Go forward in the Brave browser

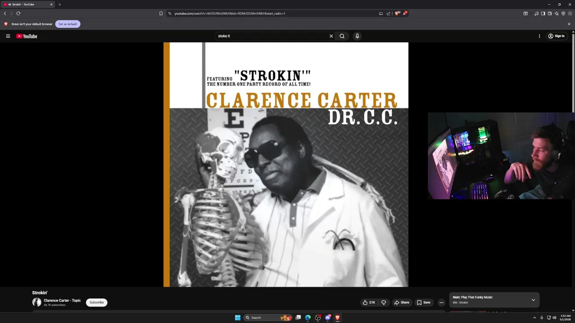[12, 13]
